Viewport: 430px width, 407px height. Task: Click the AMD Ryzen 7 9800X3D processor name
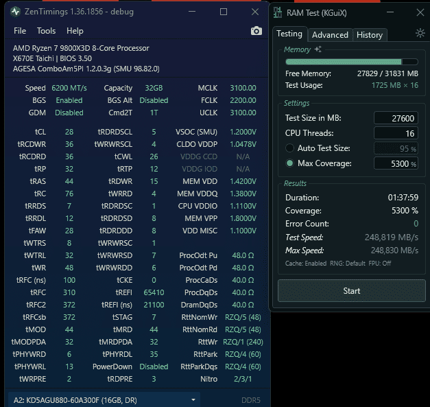(81, 48)
